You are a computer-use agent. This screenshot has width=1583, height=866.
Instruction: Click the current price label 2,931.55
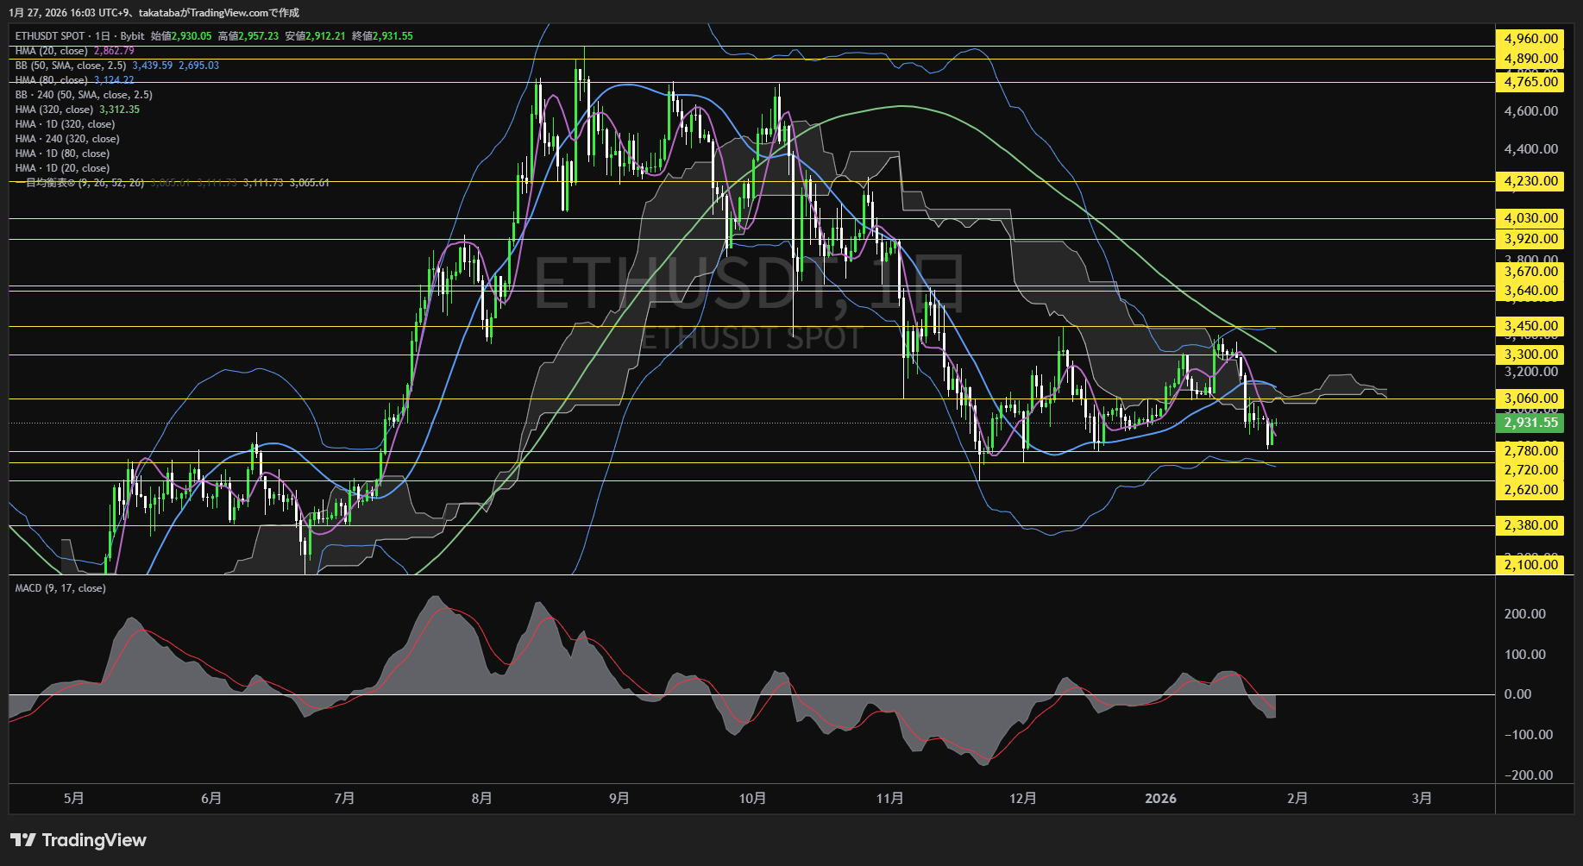click(1530, 423)
